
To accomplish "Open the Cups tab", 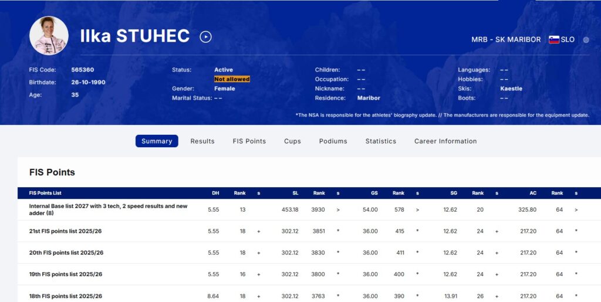I will pyautogui.click(x=292, y=141).
